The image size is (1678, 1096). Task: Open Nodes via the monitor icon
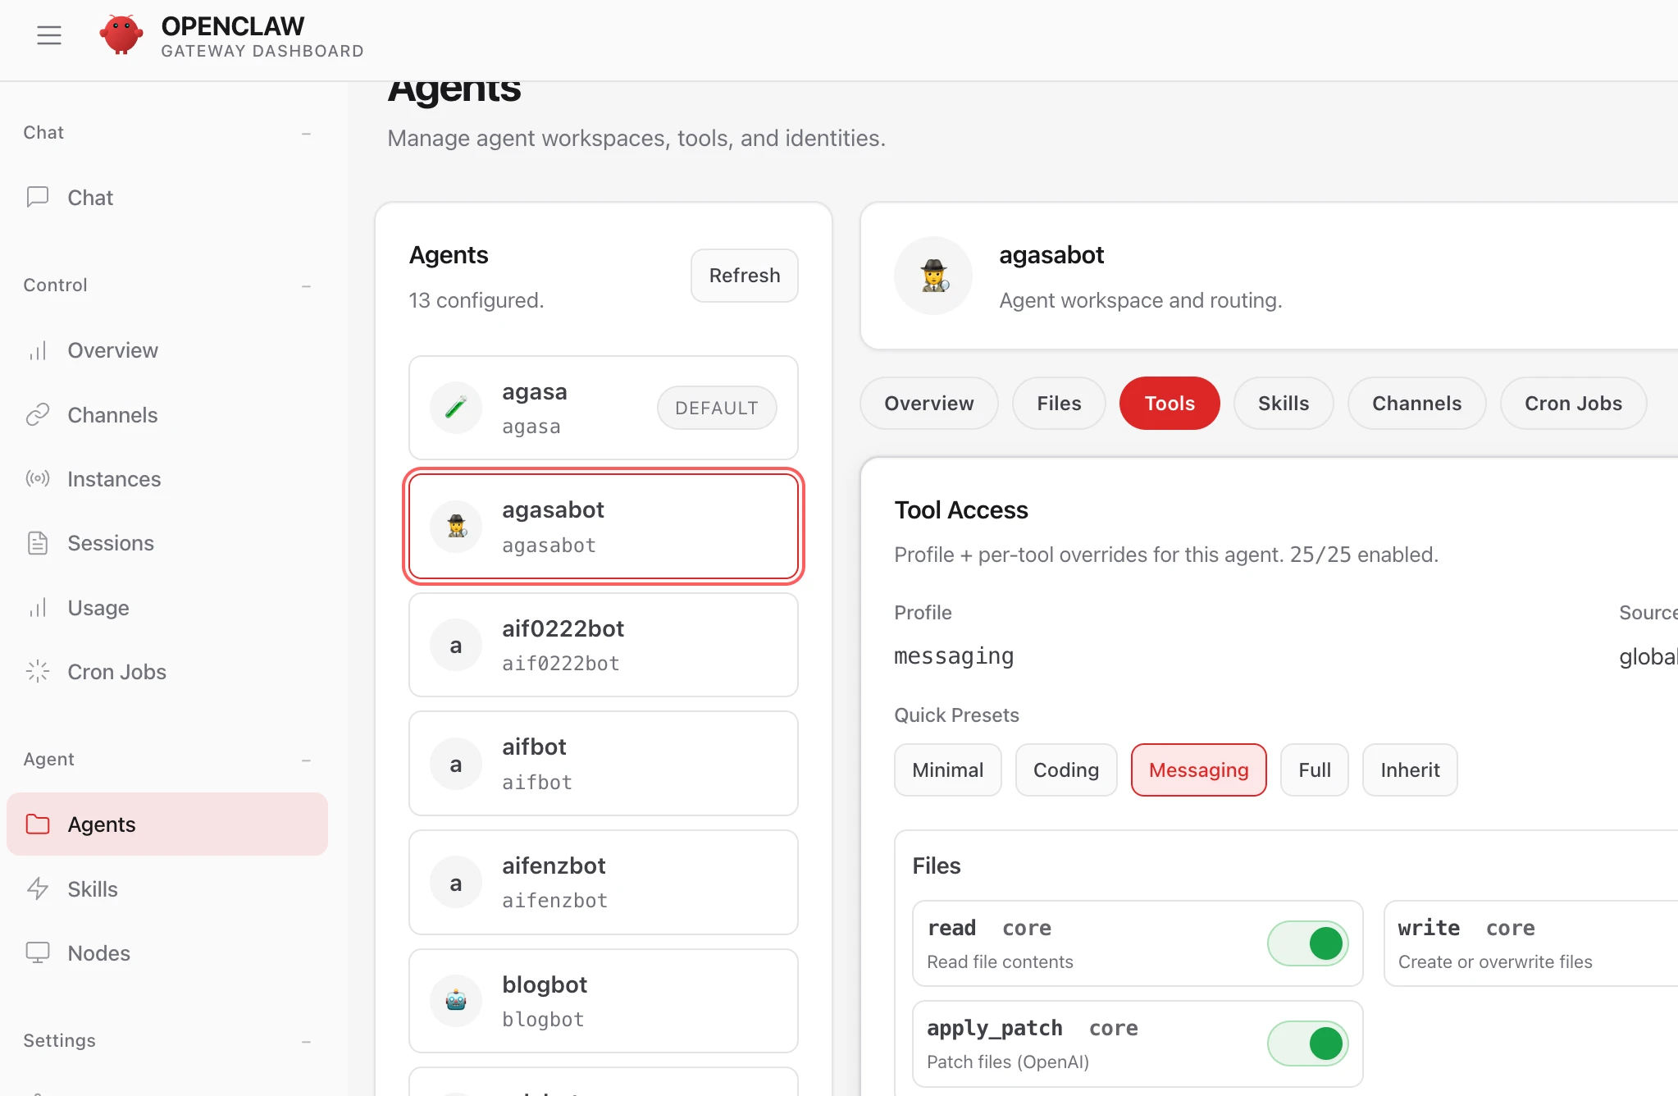coord(38,952)
